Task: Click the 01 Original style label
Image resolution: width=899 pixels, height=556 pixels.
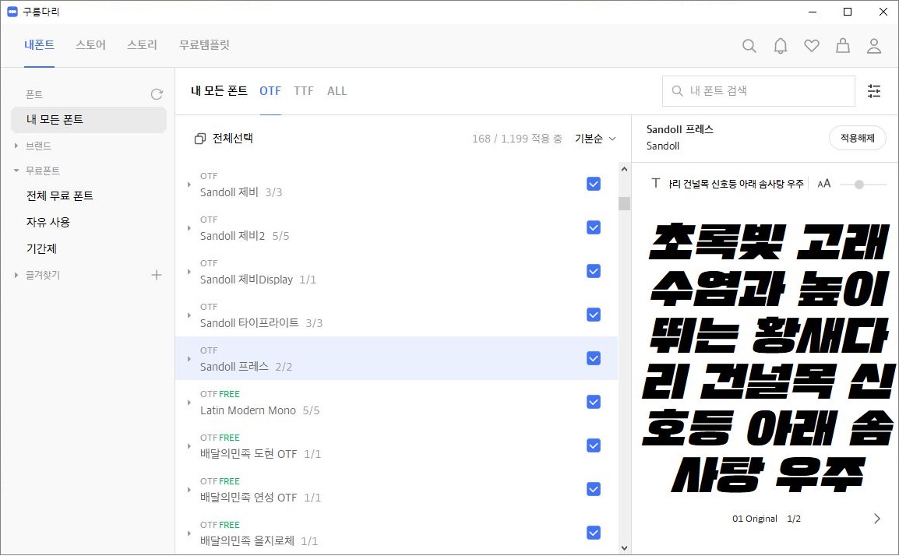Action: coord(755,519)
